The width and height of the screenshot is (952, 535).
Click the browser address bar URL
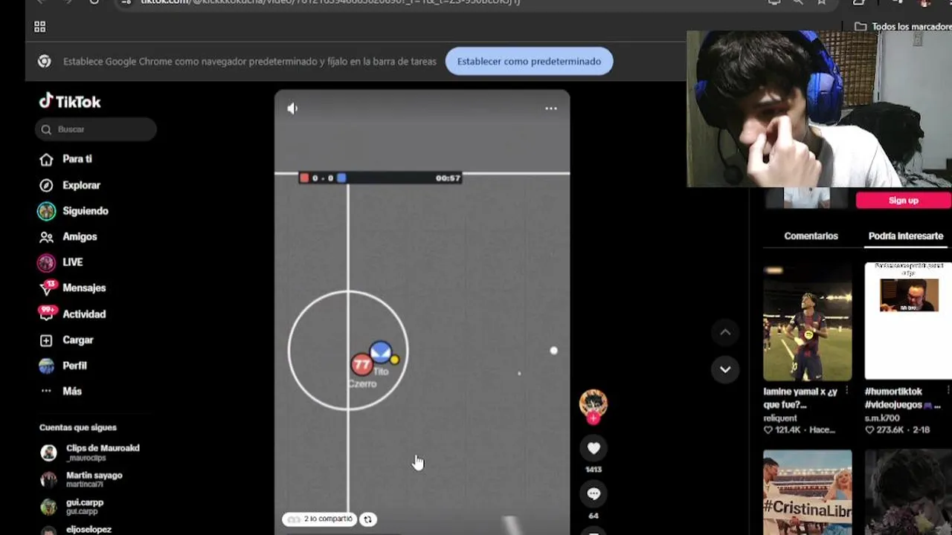point(330,2)
